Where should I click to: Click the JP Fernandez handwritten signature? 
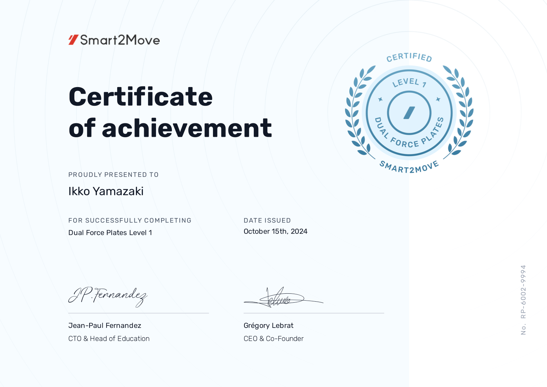[x=108, y=296]
